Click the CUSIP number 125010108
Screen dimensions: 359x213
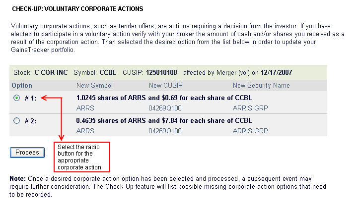(163, 72)
